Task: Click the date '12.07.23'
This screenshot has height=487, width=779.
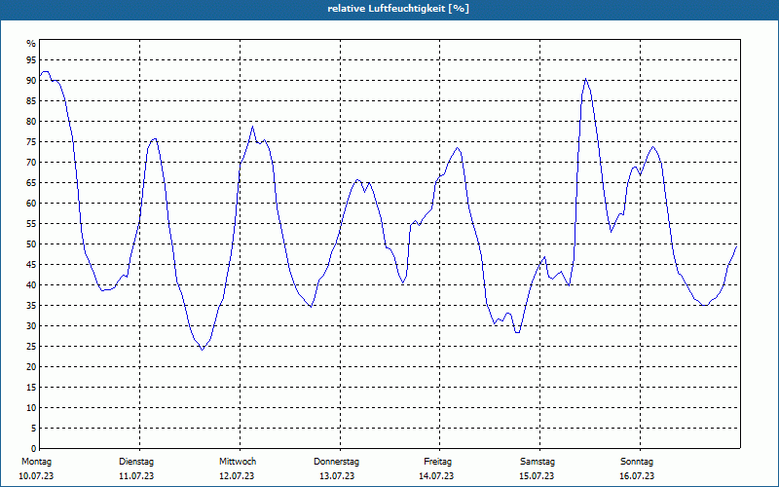Action: (x=237, y=476)
